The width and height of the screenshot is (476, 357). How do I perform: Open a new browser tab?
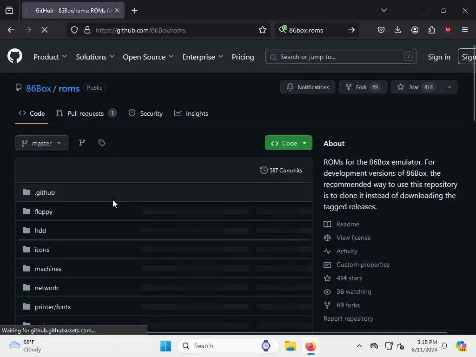click(134, 11)
